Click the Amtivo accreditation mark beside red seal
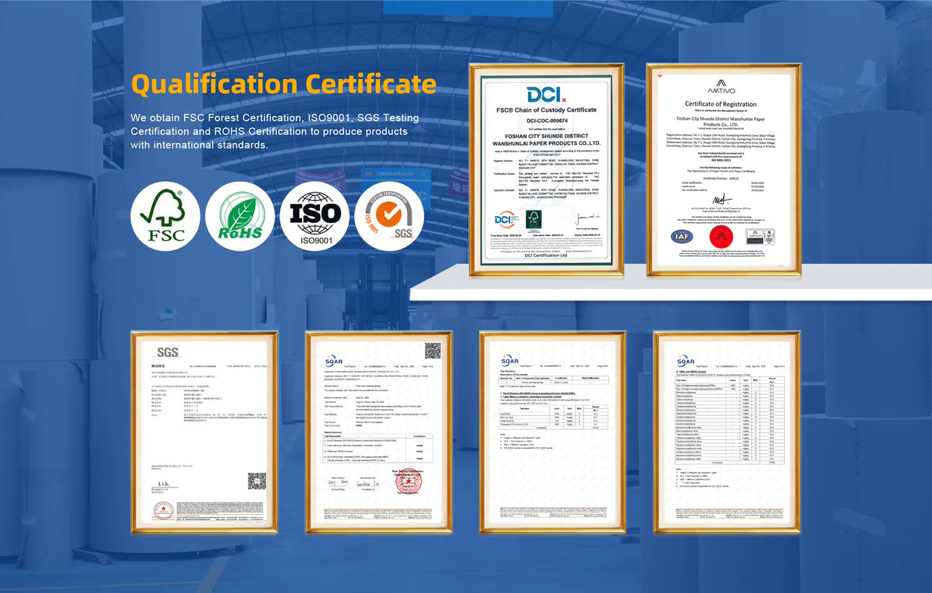 [x=759, y=236]
